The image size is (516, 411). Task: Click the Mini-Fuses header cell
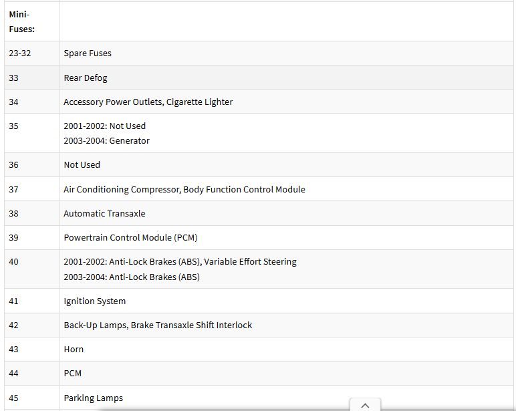coord(31,21)
